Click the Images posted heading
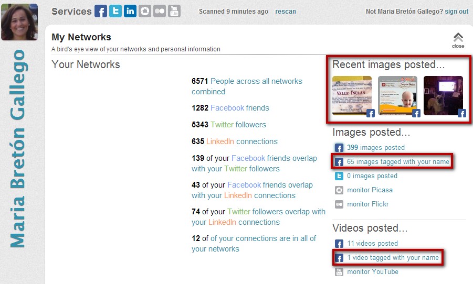Viewport: 473px width, 284px height. coord(371,132)
